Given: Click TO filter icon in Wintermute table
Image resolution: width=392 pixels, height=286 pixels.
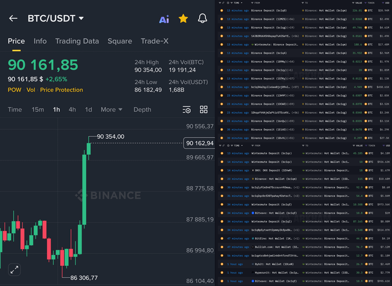Looking at the screenshot, I should tap(303, 145).
